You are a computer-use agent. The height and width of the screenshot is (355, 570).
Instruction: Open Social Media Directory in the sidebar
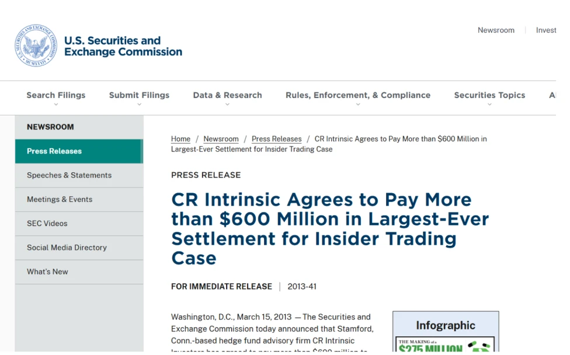[x=79, y=248]
